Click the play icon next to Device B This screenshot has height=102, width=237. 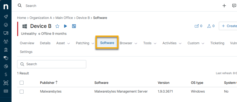66,26
